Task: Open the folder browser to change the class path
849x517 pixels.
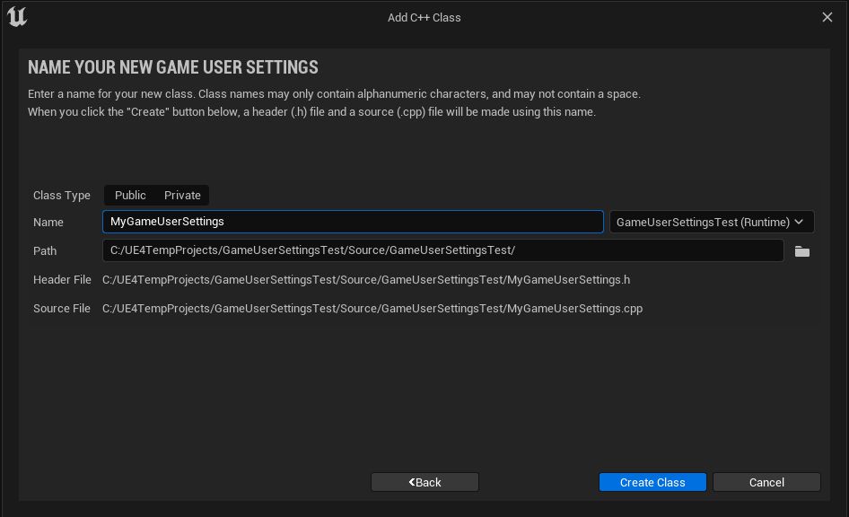Action: [801, 252]
